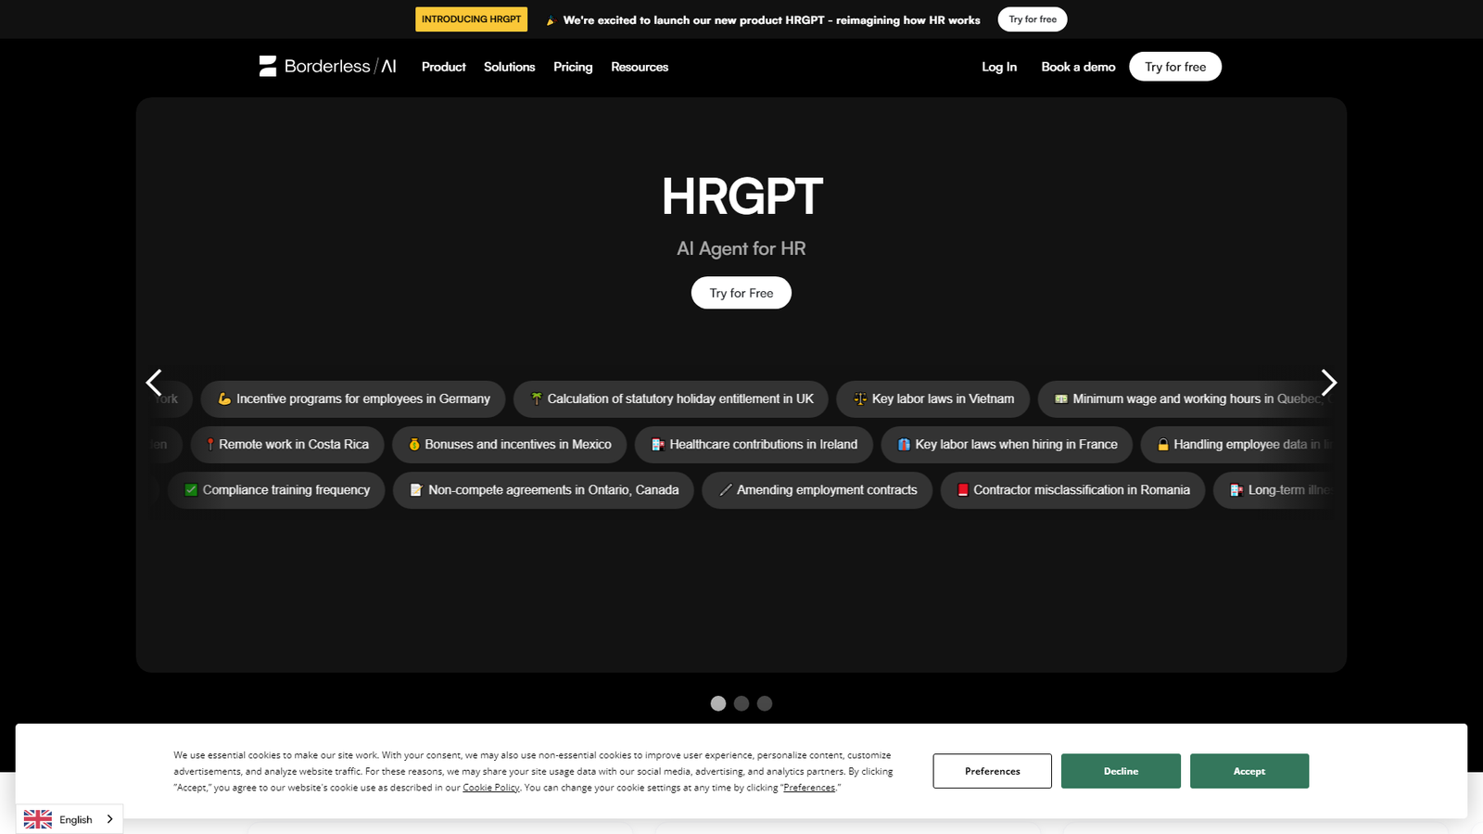Select Incentive programs for employees in Germany
The image size is (1483, 834).
[x=353, y=398]
